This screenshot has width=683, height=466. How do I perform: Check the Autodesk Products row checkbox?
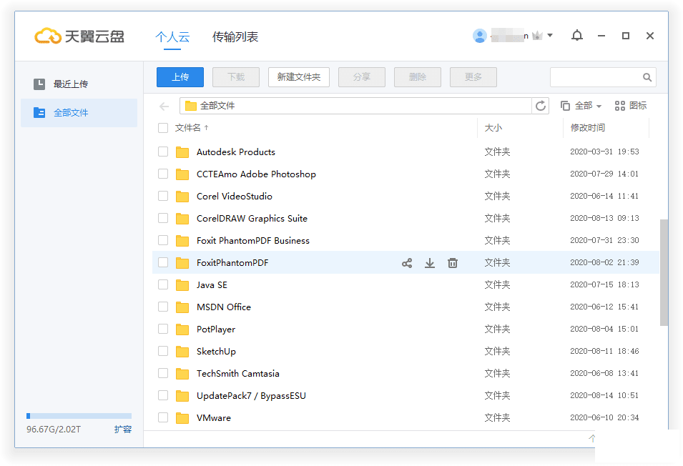click(x=163, y=152)
